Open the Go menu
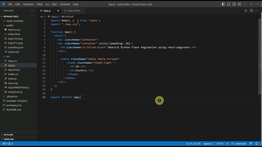This screenshot has width=262, height=147. pyautogui.click(x=47, y=4)
